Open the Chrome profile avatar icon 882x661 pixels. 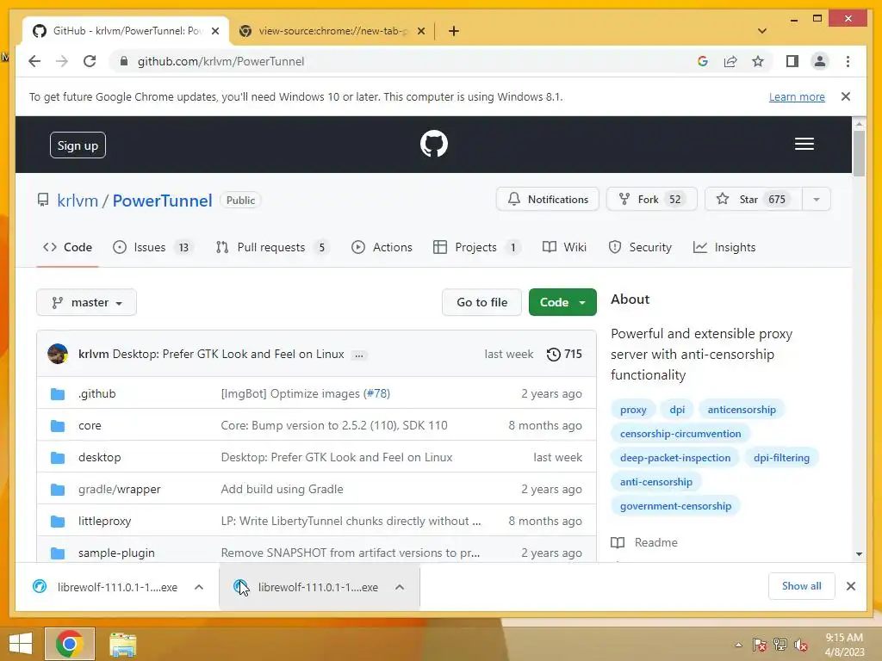pyautogui.click(x=820, y=61)
